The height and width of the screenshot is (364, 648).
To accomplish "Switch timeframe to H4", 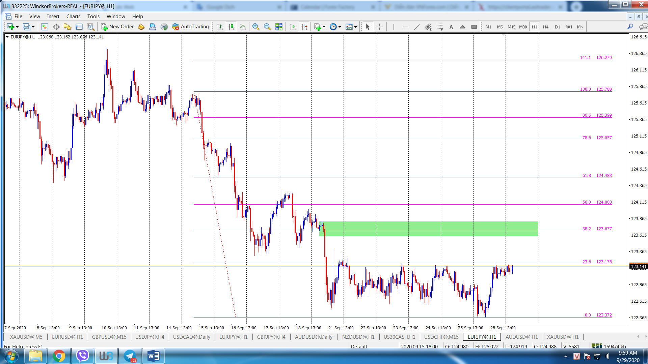I will coord(546,27).
